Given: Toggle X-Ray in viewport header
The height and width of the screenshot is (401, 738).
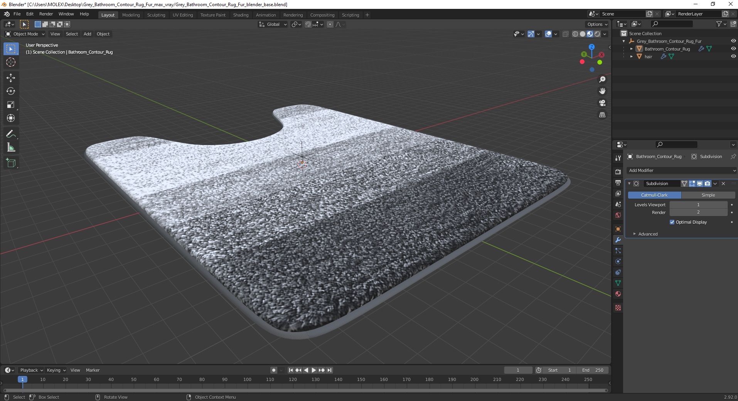Looking at the screenshot, I should (x=565, y=34).
